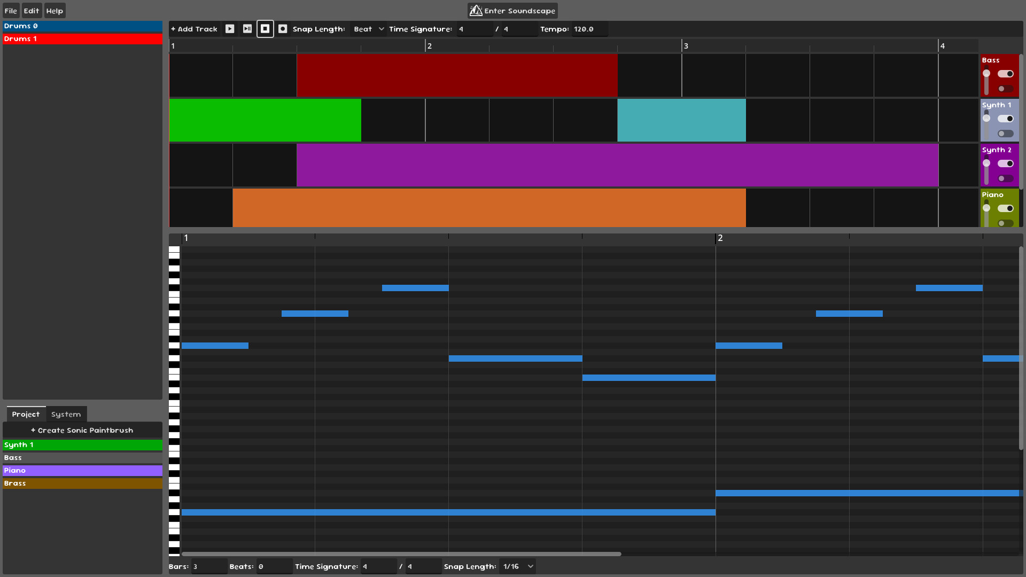Viewport: 1026px width, 577px height.
Task: Click the Enter Soundscape tent icon
Action: click(476, 10)
